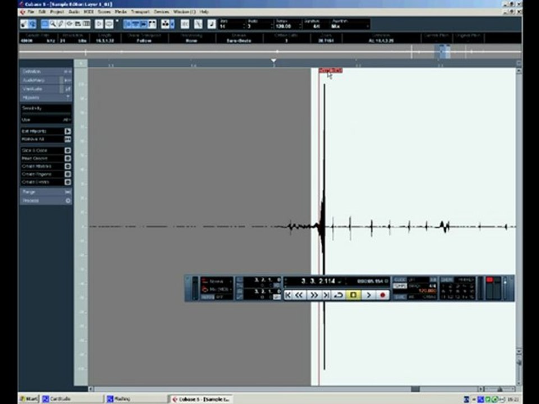The image size is (539, 404).
Task: Select the Time Warp tool
Action: click(86, 24)
